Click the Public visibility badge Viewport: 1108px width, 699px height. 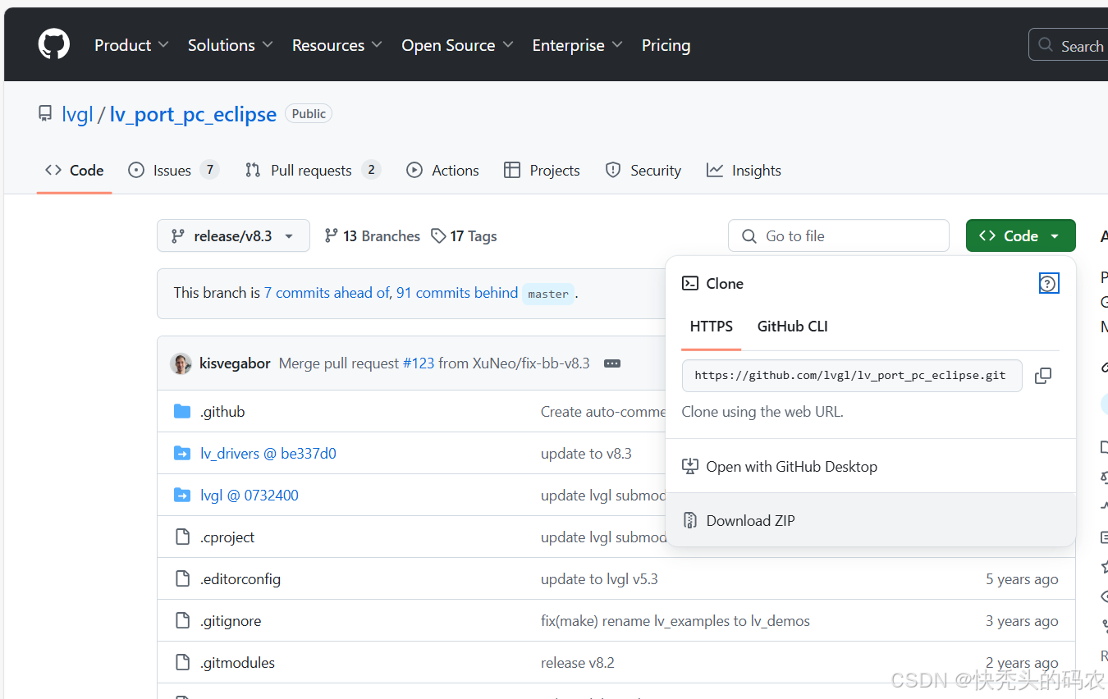(x=309, y=114)
